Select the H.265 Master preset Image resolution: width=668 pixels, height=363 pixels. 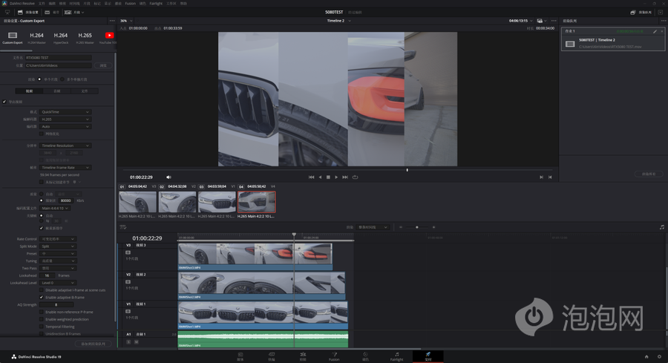pos(85,36)
